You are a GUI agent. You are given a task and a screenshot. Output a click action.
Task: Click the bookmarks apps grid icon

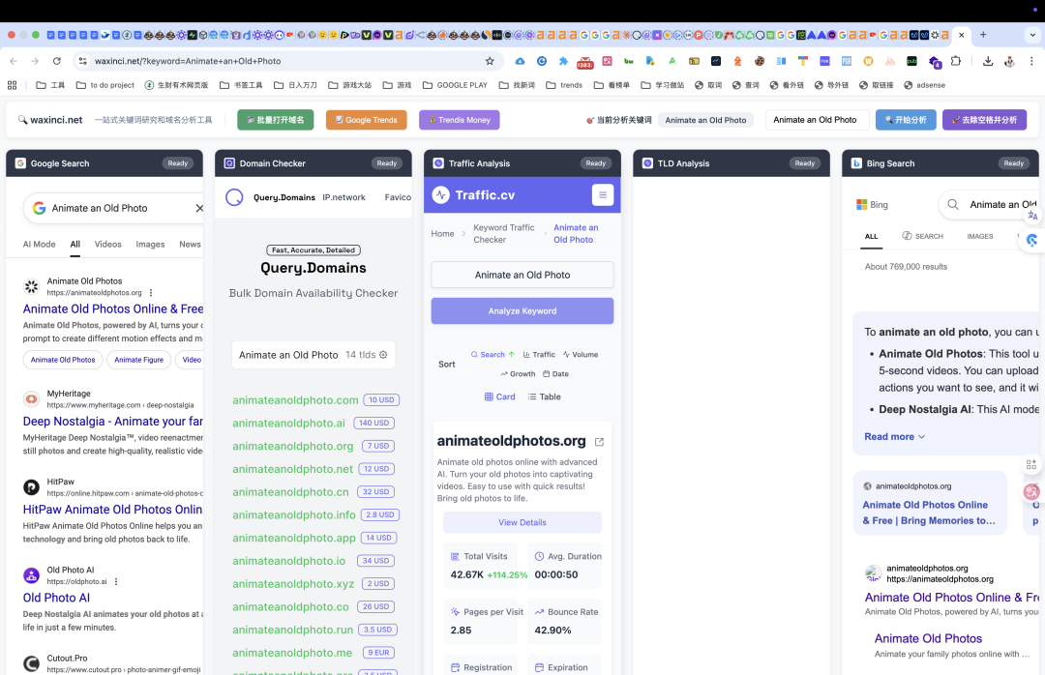12,85
